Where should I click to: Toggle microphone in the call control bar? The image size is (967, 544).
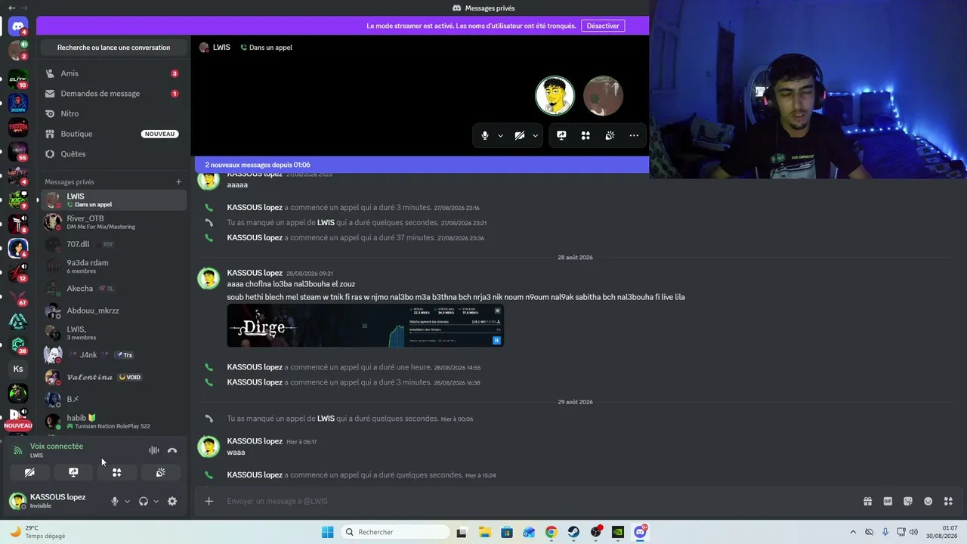[x=485, y=135]
